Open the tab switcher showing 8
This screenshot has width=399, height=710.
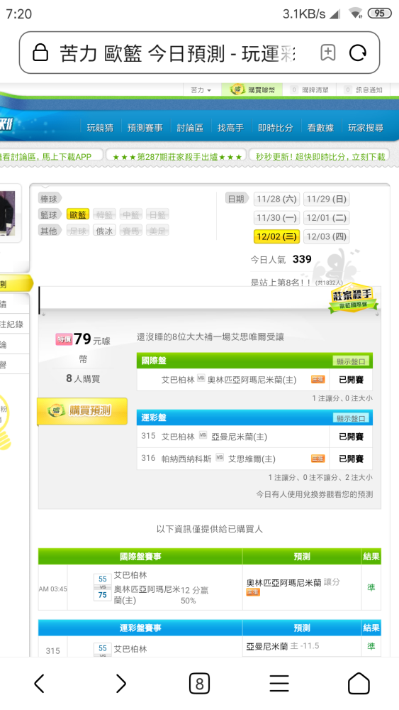click(x=199, y=683)
